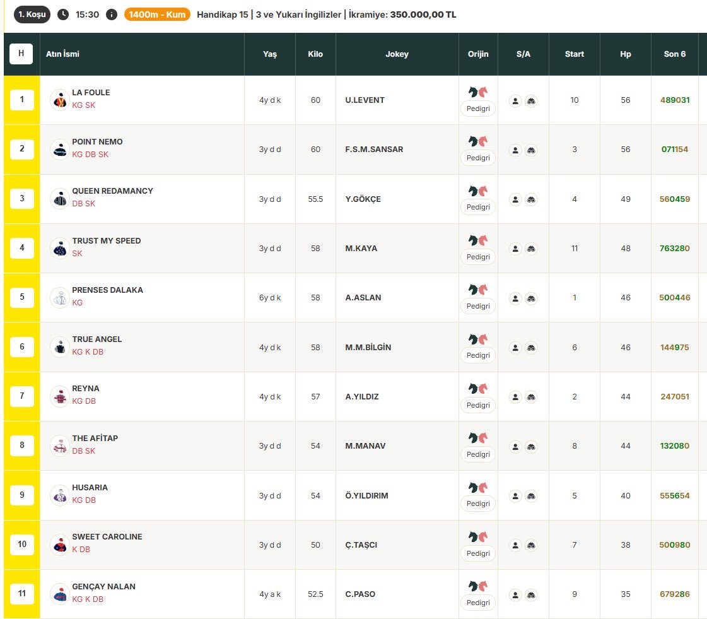Image resolution: width=707 pixels, height=619 pixels.
Task: Open horse name GENÇAY NALAN
Action: tap(103, 587)
